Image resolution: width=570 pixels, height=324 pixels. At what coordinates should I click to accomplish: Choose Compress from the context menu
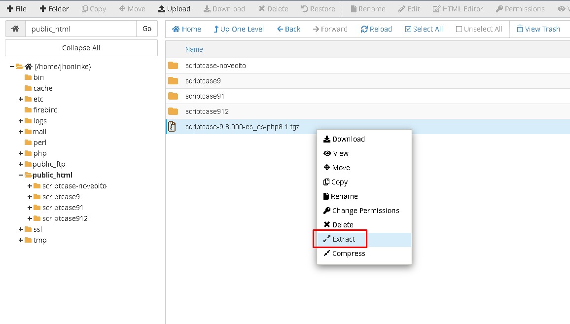[x=364, y=253]
